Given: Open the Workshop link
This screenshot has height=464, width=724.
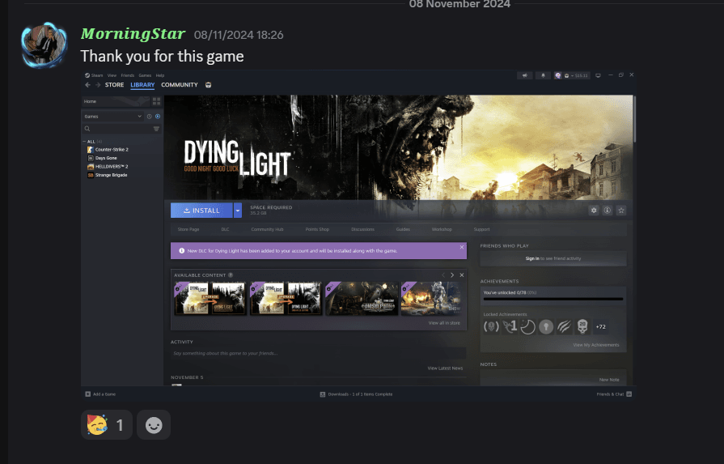Looking at the screenshot, I should [x=442, y=229].
